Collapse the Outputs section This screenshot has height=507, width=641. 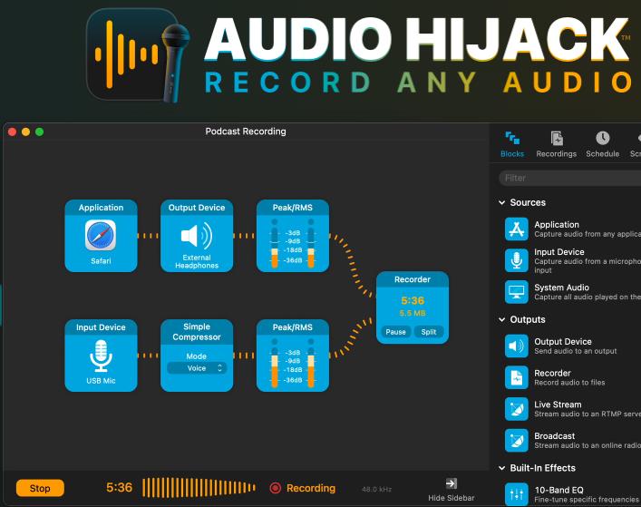point(502,319)
